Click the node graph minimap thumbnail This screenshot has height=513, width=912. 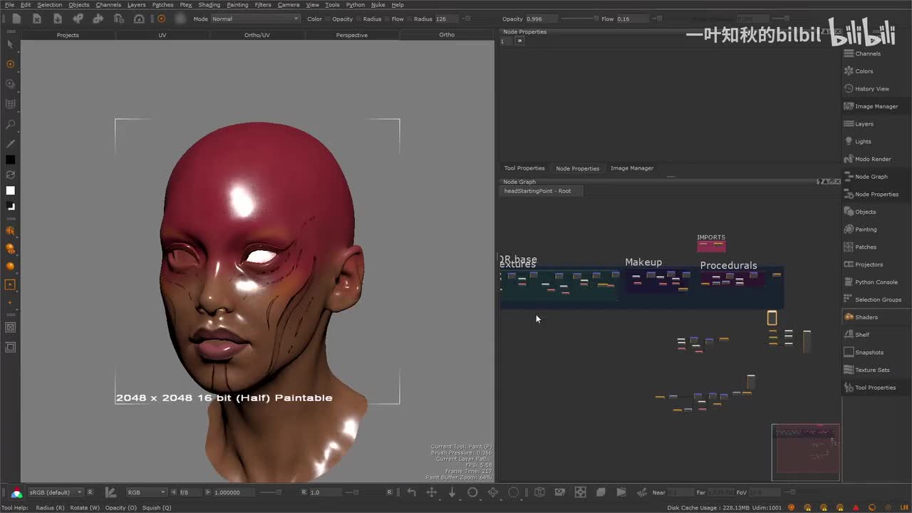point(805,452)
